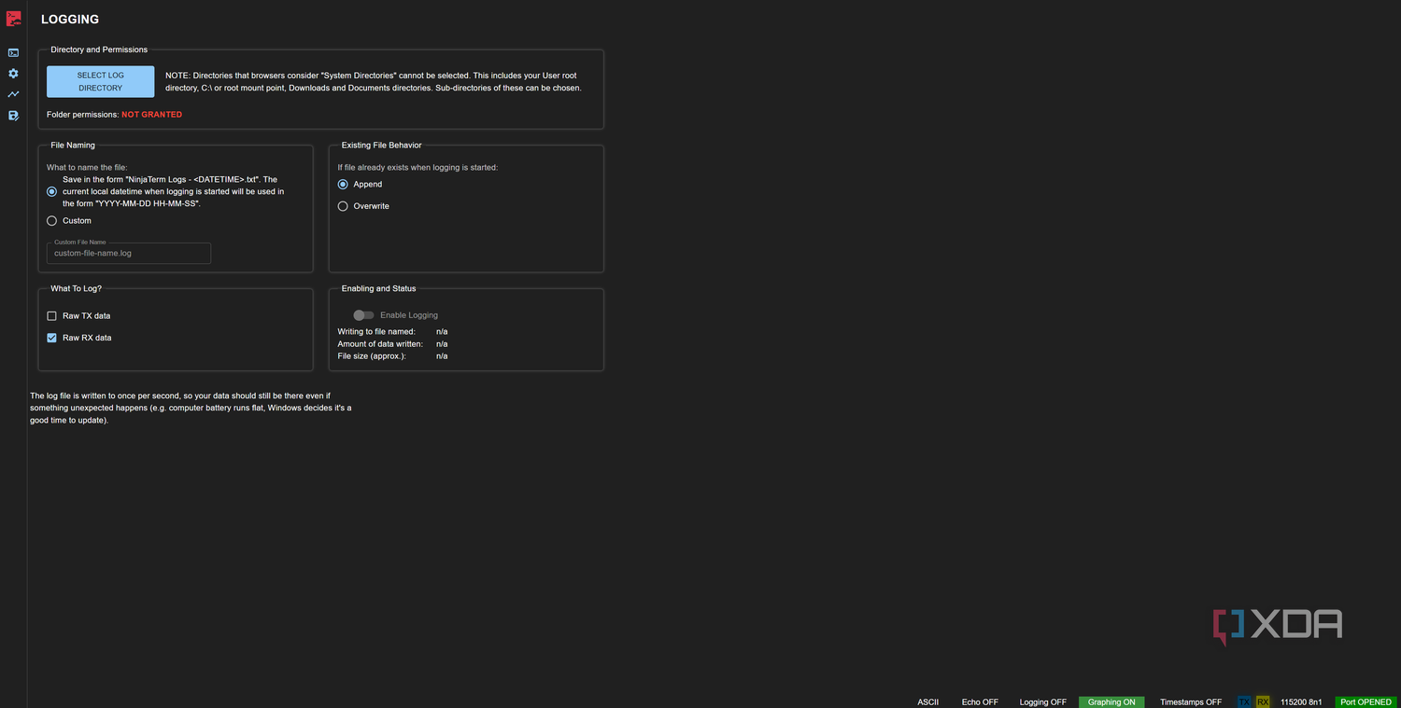1401x708 pixels.
Task: Click the 'What to name the file:' text
Action: coord(87,167)
